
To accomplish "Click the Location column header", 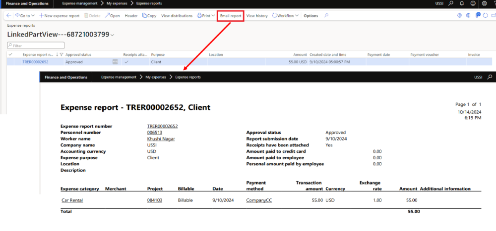I will [x=216, y=54].
